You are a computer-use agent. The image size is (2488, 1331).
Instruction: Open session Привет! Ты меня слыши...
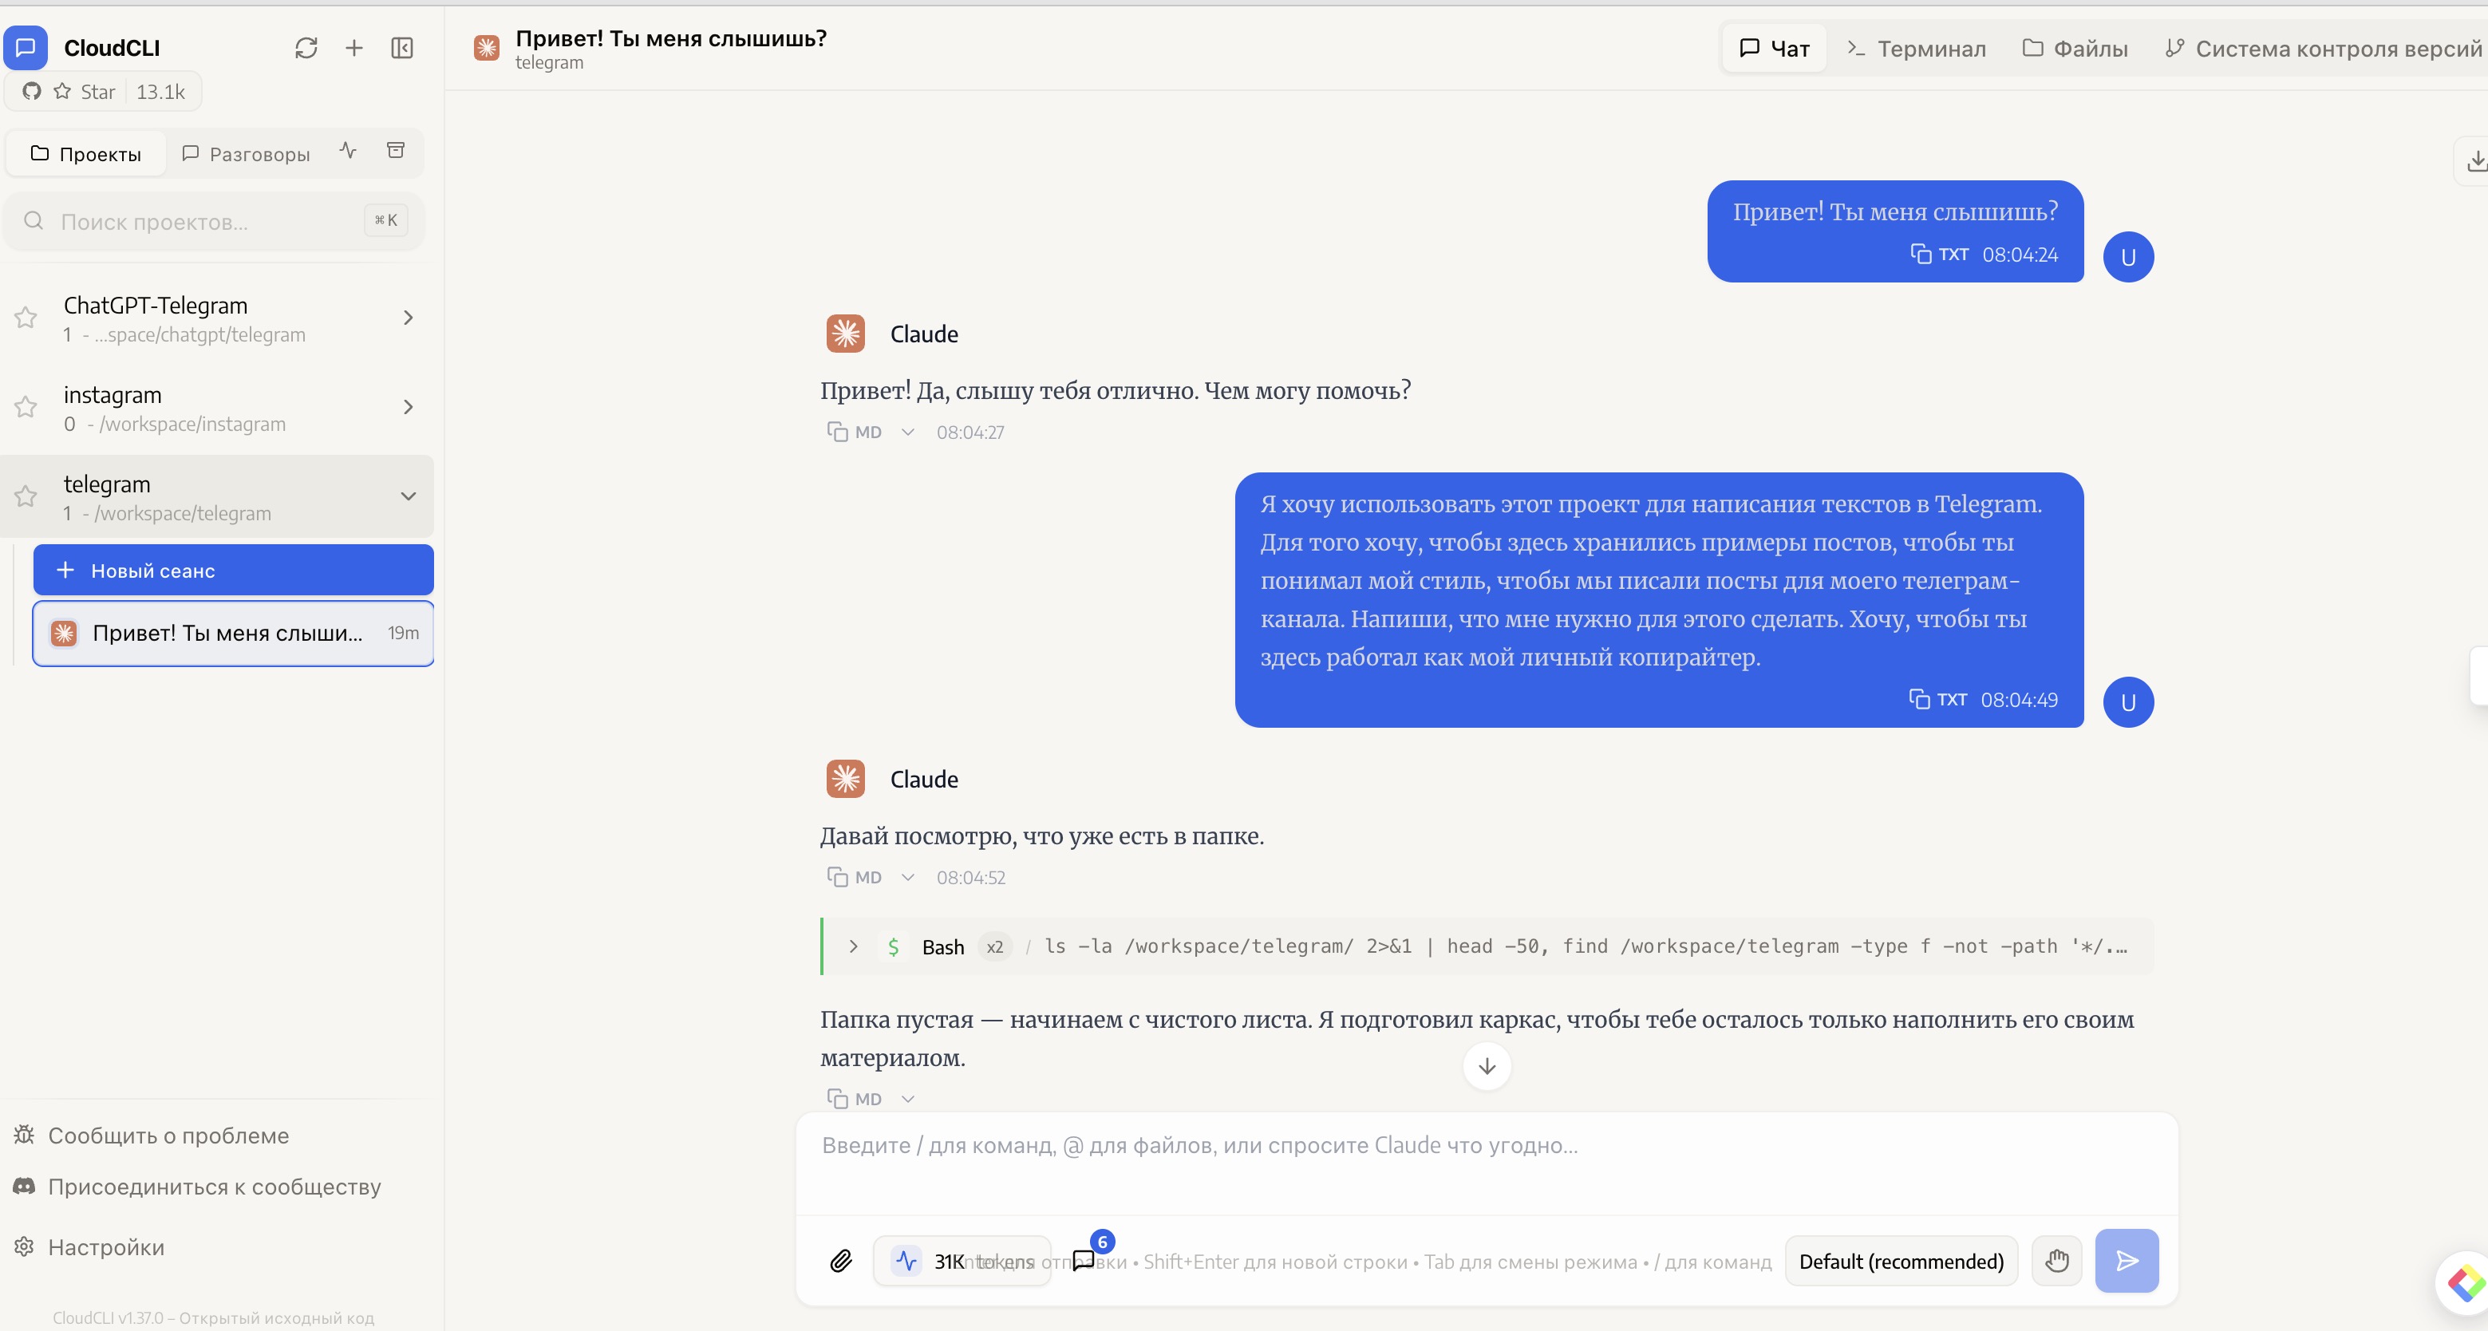pos(234,634)
